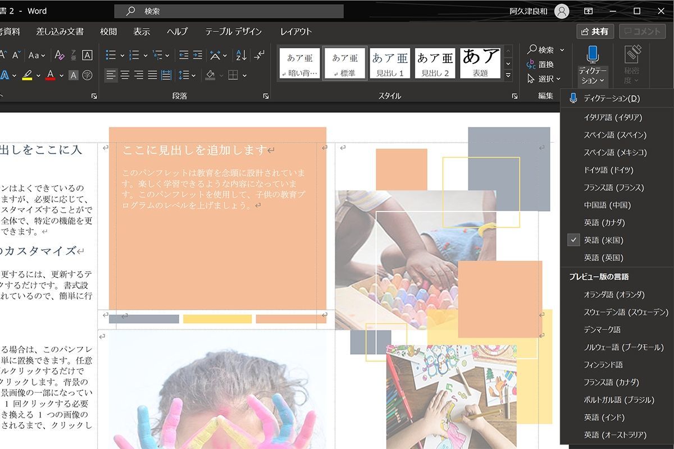The image size is (674, 449).
Task: Click the justify alignment icon
Action: pyautogui.click(x=152, y=75)
